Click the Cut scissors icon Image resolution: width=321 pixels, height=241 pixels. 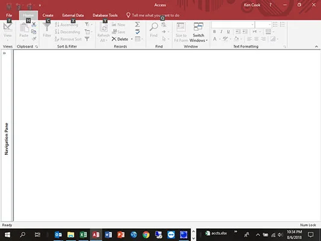(x=34, y=25)
